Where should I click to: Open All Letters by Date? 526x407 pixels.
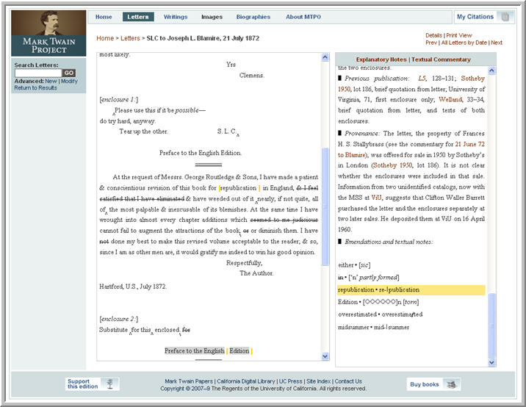point(464,43)
